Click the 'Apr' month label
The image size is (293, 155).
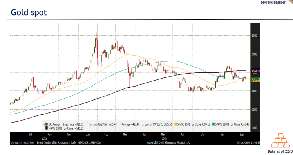click(144, 135)
